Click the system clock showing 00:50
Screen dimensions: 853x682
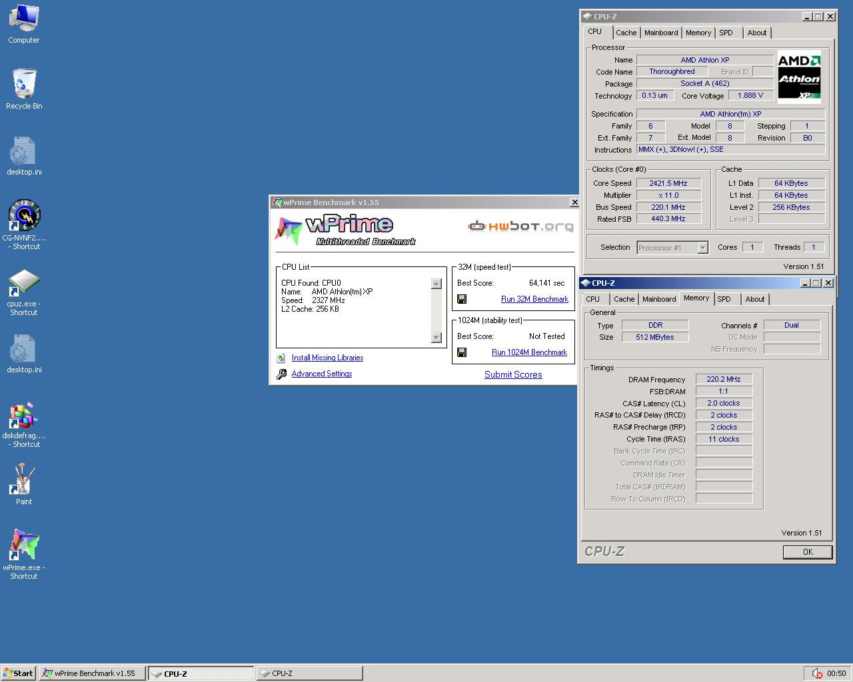[836, 673]
